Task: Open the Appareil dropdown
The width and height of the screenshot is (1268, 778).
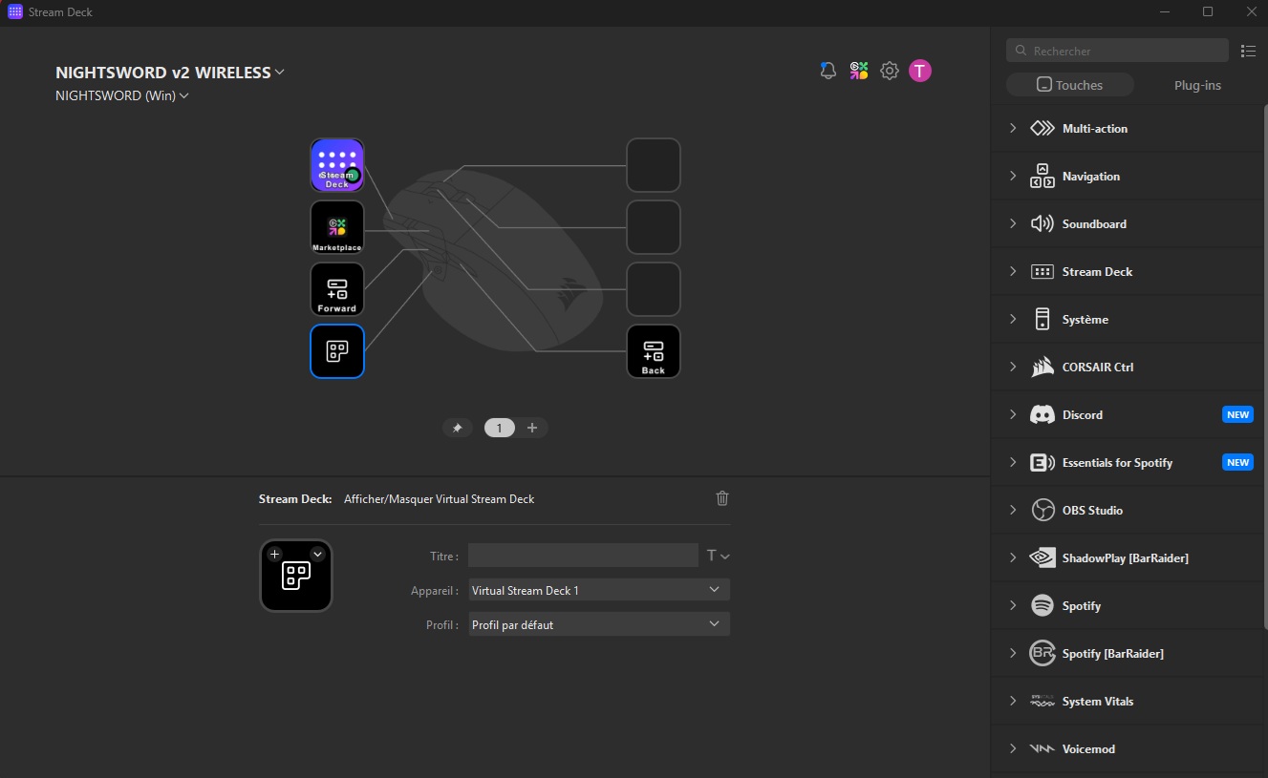Action: [599, 590]
